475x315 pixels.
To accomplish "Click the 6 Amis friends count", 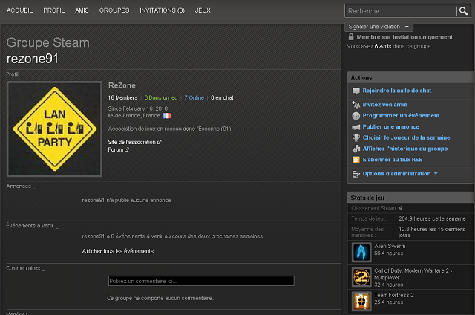I will (x=383, y=46).
